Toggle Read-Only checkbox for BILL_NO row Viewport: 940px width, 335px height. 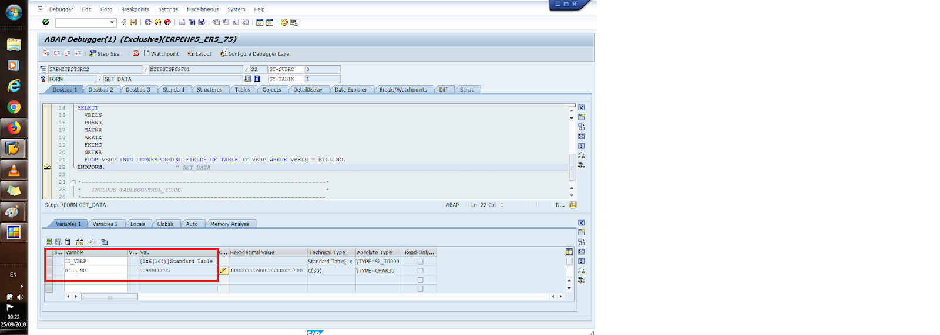point(420,270)
